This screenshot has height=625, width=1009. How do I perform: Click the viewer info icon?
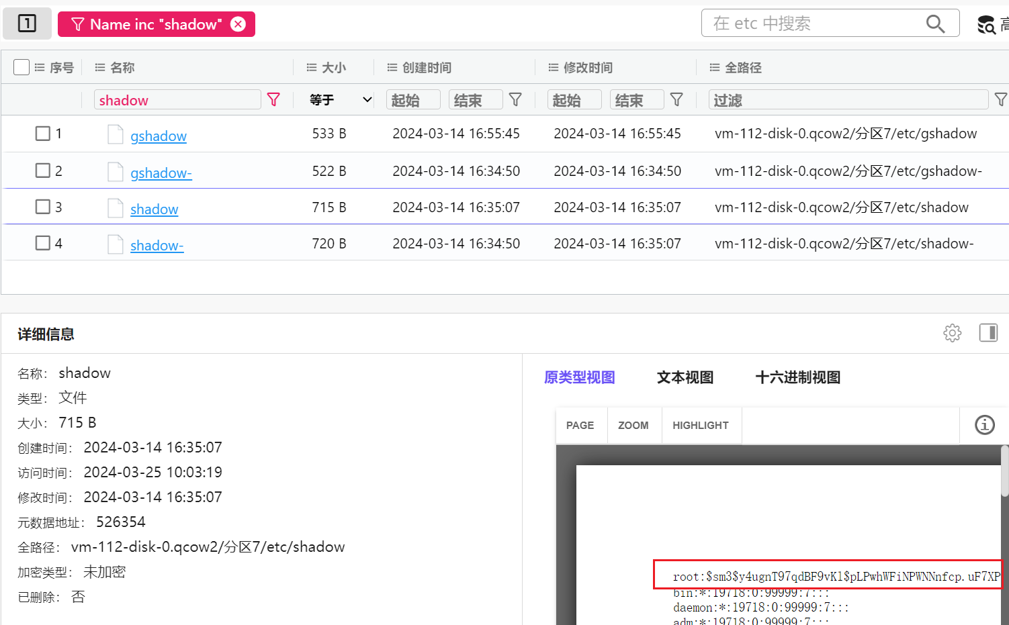tap(984, 425)
